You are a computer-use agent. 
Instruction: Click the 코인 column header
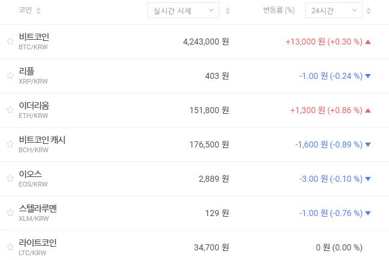click(x=25, y=11)
